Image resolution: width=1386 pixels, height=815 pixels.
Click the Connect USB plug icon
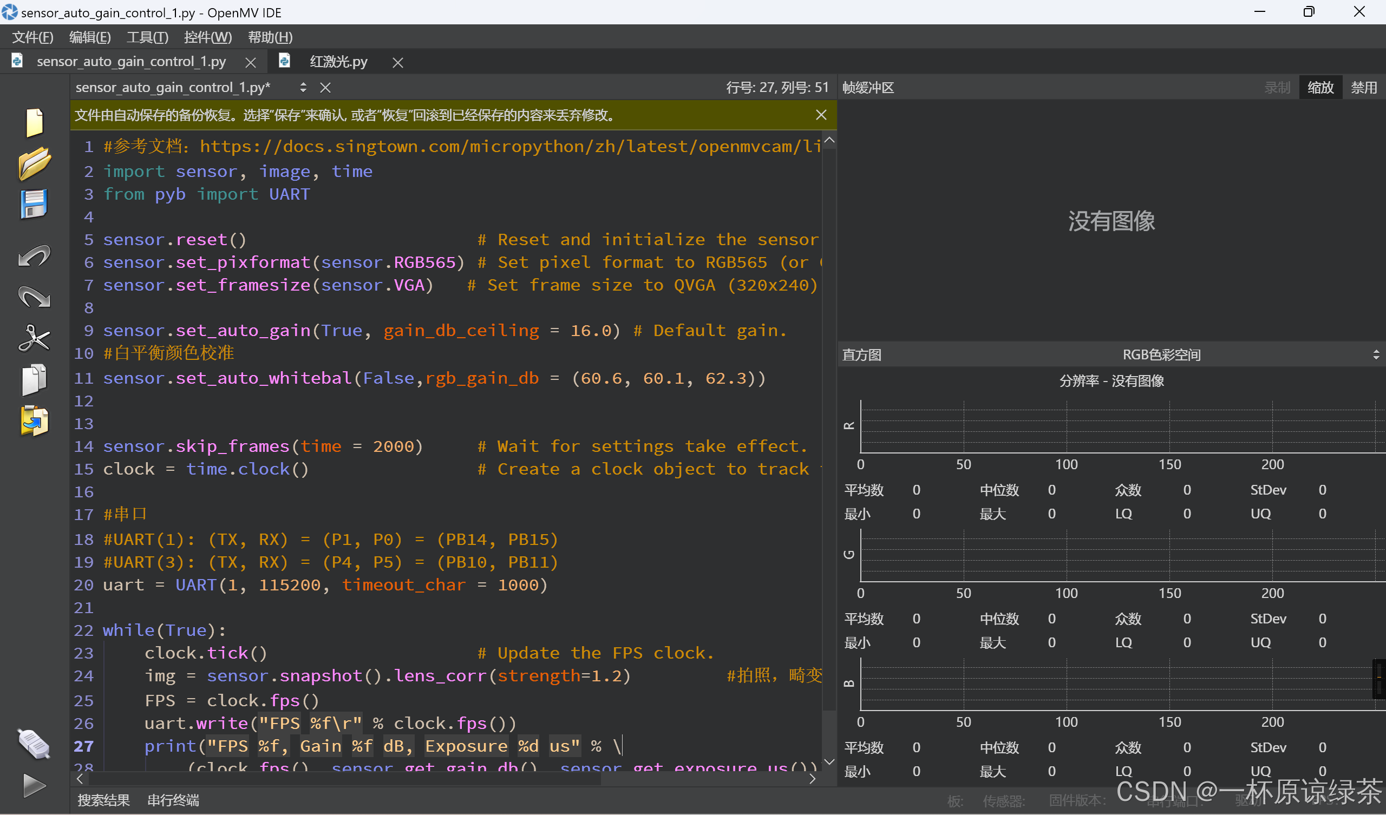tap(34, 744)
